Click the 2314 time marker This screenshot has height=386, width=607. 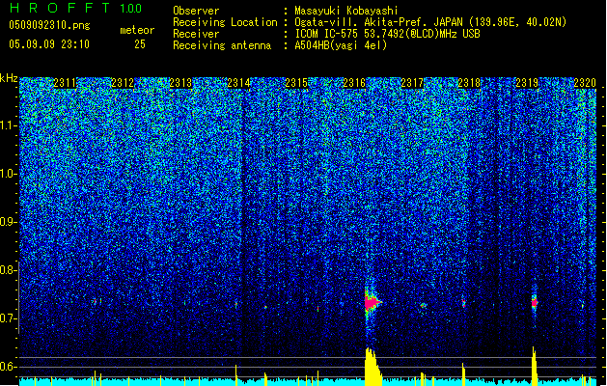(238, 83)
